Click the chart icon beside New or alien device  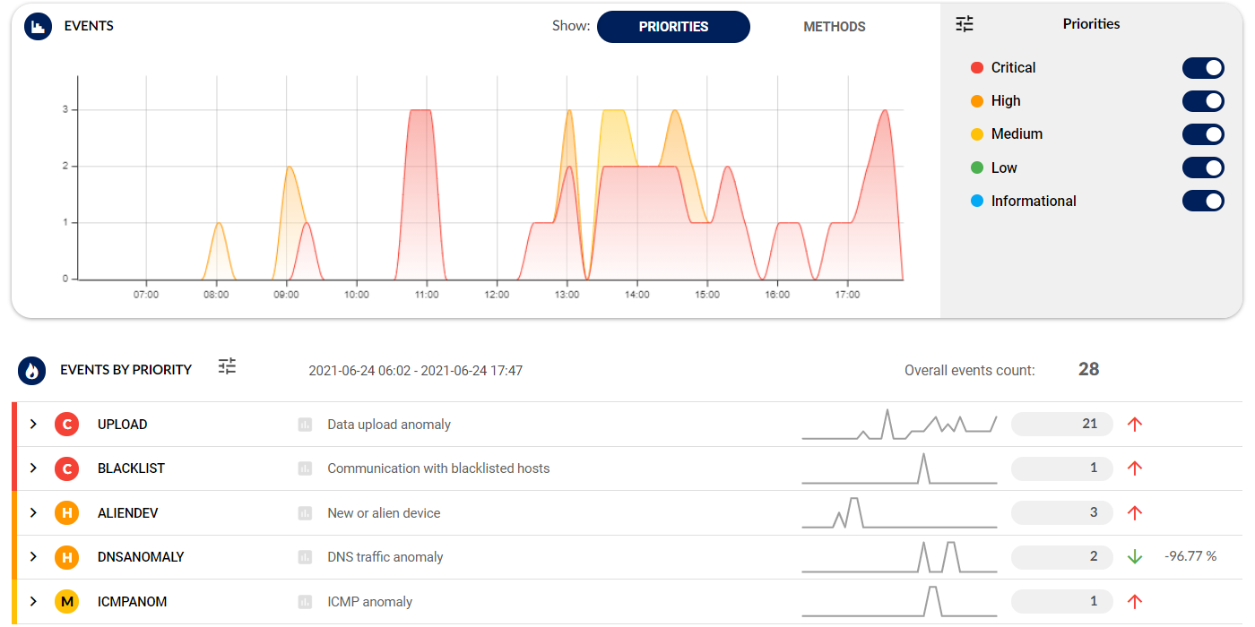[x=305, y=513]
